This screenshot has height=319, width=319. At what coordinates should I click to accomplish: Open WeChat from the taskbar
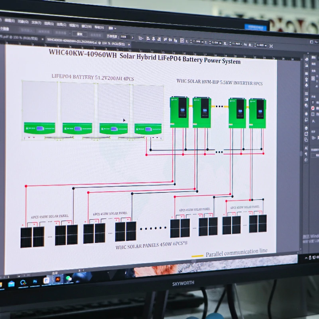[69, 278]
